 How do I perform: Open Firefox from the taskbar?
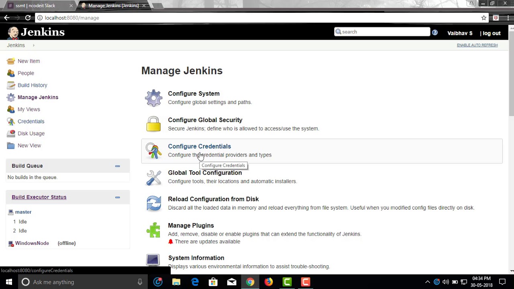[x=269, y=282]
